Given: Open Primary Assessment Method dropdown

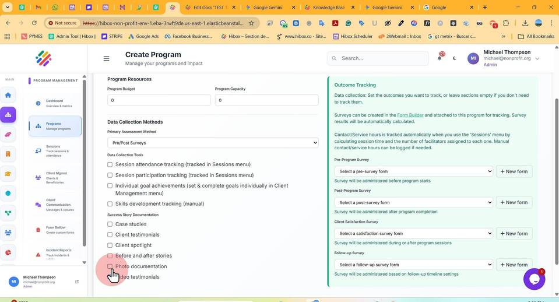Looking at the screenshot, I should click(x=213, y=143).
